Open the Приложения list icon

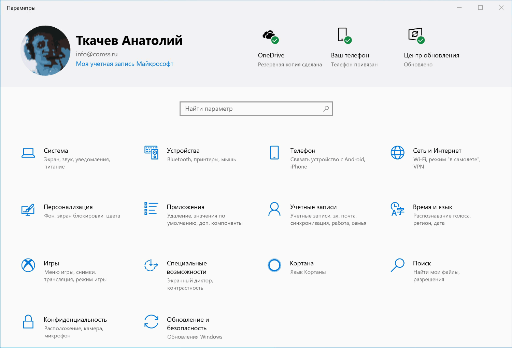[x=151, y=209]
